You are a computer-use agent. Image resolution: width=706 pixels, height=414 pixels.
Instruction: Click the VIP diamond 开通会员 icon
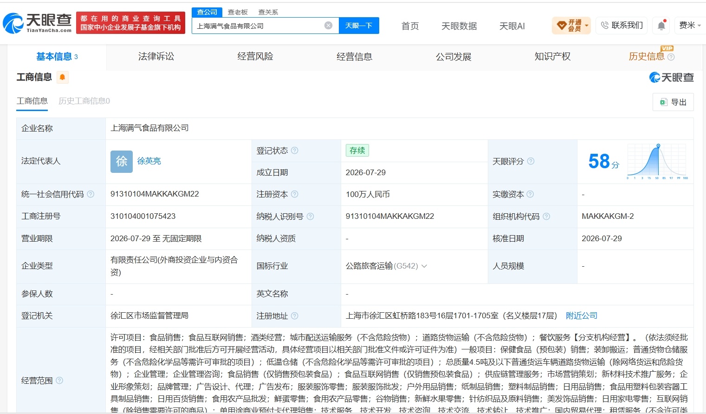pyautogui.click(x=561, y=25)
